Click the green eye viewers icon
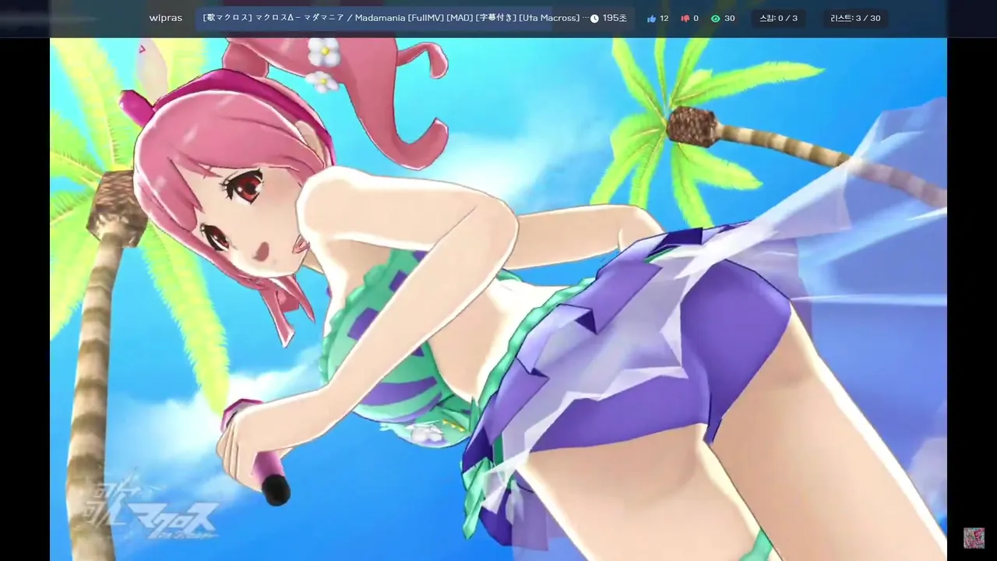The image size is (997, 561). click(x=716, y=19)
